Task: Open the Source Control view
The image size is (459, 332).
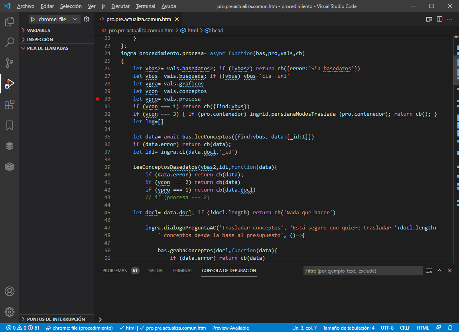Action: [x=10, y=63]
